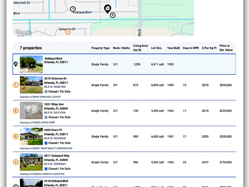Open the 4469 Evers Pl property photo
The image size is (249, 187).
click(31, 136)
